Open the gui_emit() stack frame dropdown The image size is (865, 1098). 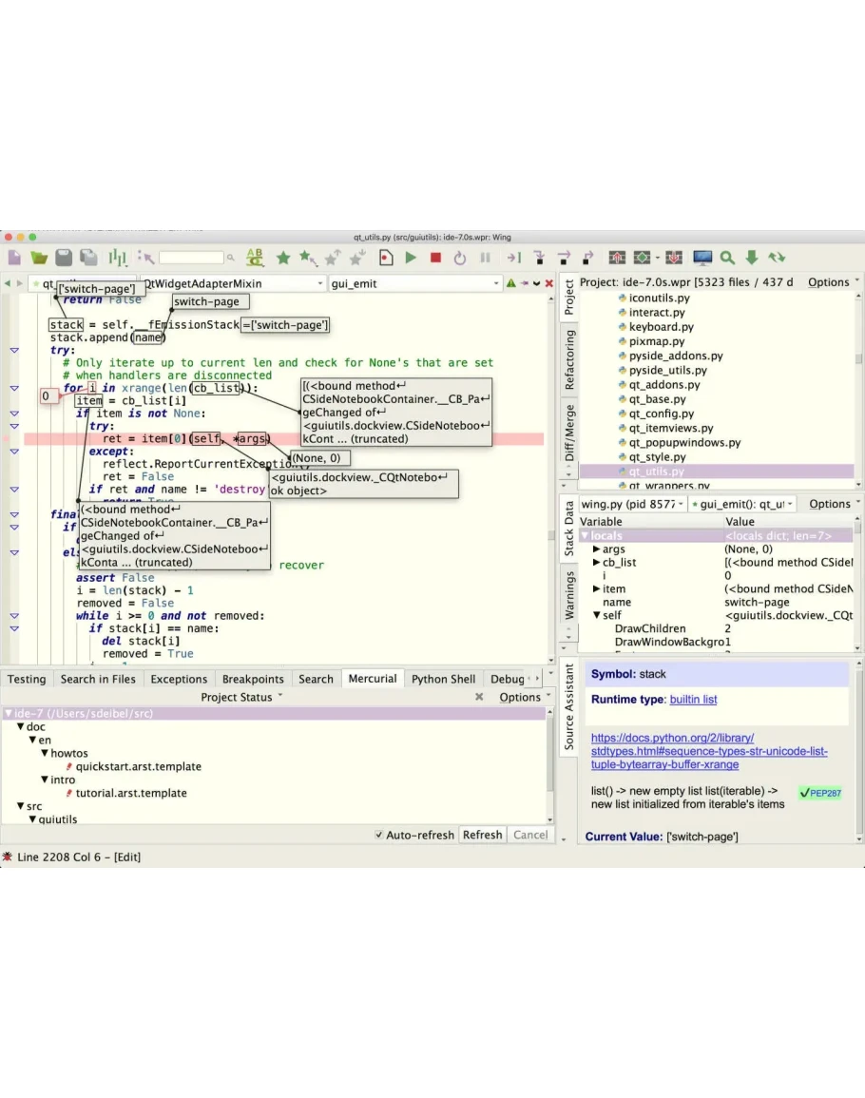[742, 504]
